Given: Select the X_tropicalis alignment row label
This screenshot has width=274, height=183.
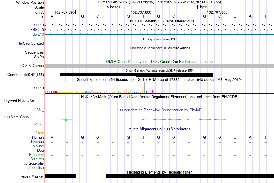Looking at the screenshot, I should click(34, 163).
